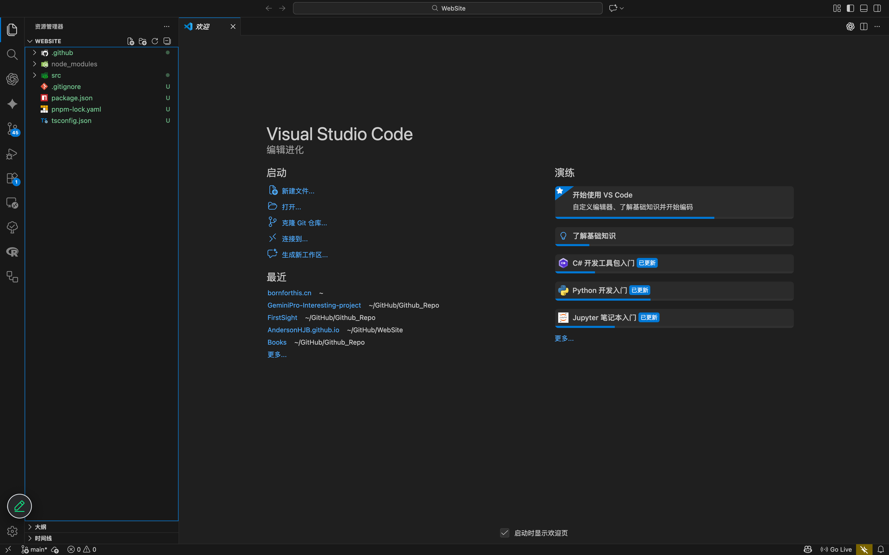Open recent project bornforthis.cn

coord(289,293)
